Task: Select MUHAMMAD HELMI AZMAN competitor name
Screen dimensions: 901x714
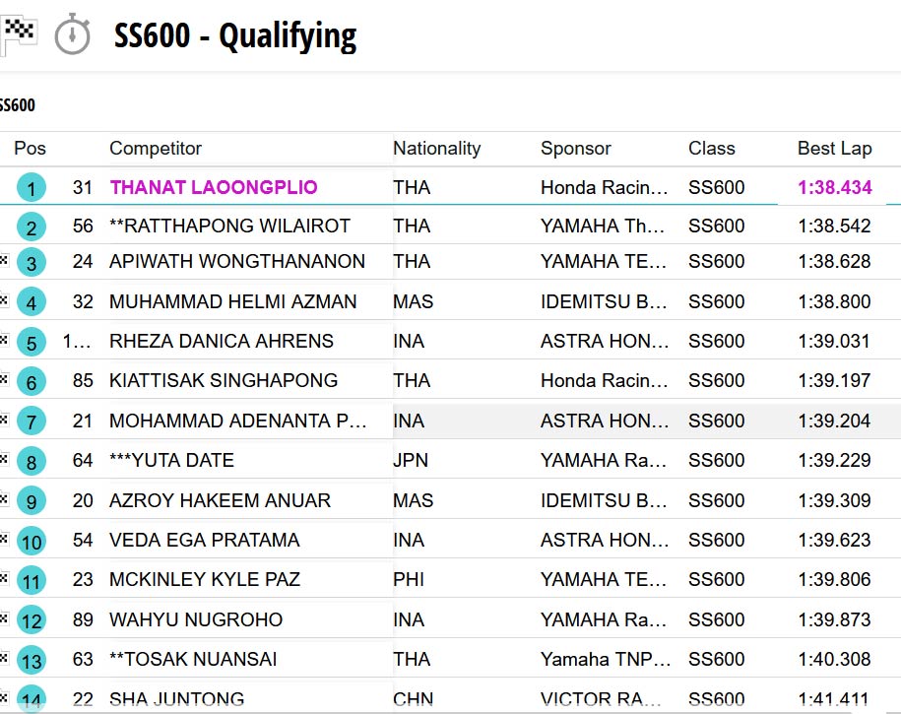Action: click(233, 301)
